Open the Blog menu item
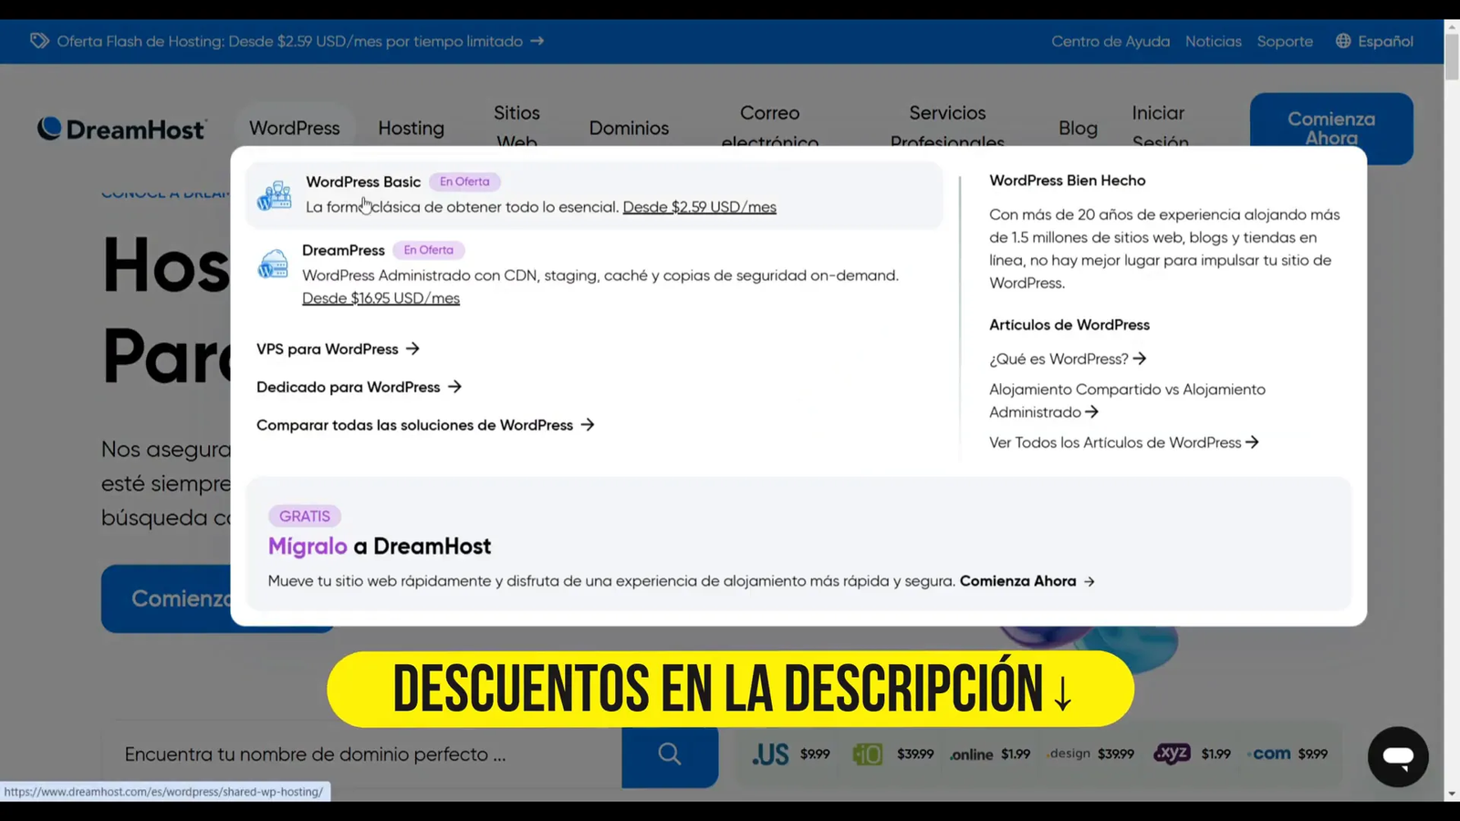1460x821 pixels. (1078, 128)
